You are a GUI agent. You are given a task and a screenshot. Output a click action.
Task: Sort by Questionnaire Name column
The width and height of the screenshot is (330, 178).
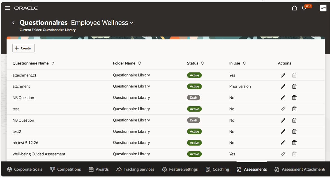click(x=53, y=63)
